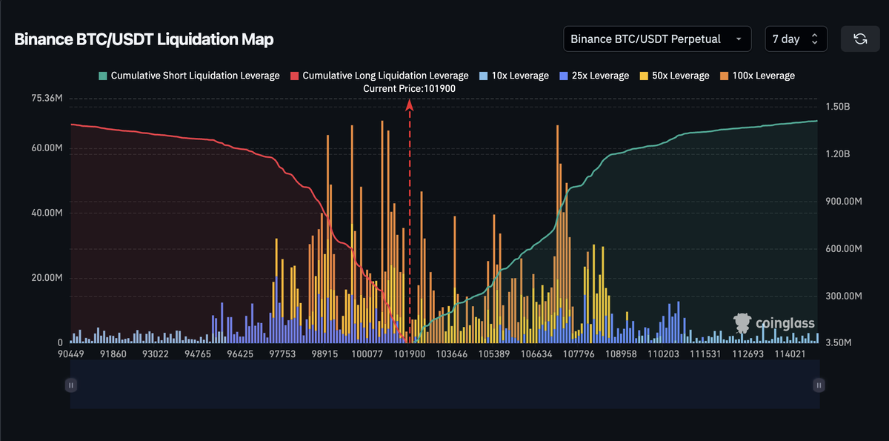Click the 60.00M left axis label
Viewport: 889px width, 441px height.
point(47,148)
